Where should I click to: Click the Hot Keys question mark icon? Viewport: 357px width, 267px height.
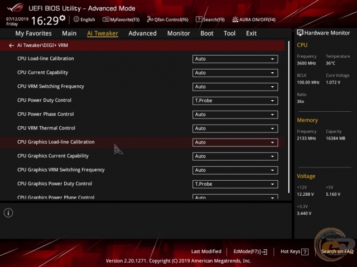pos(305,251)
